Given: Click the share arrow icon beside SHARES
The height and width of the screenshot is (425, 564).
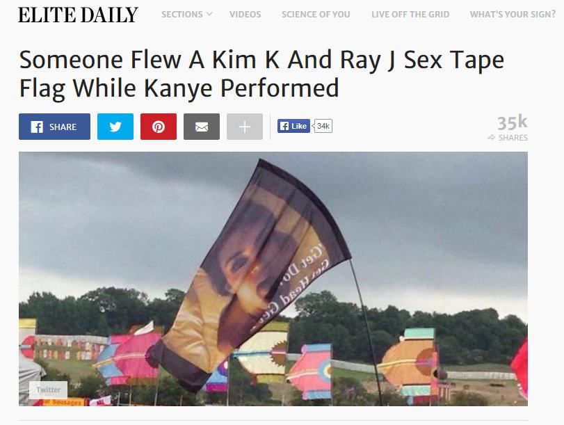Looking at the screenshot, I should tap(492, 138).
